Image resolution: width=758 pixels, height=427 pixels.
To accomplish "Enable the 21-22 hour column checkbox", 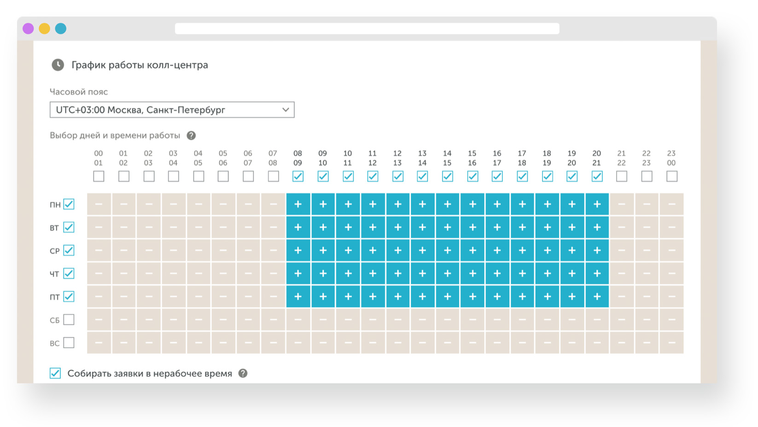I will (x=622, y=176).
